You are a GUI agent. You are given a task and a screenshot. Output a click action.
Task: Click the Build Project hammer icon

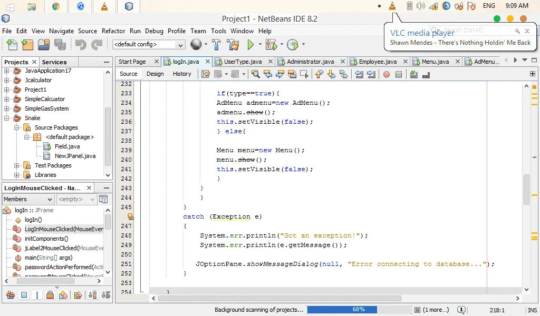click(216, 44)
